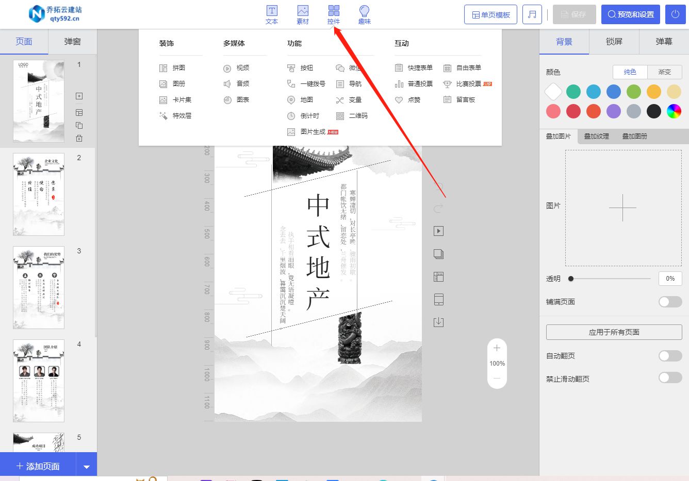Click 应用于所有页面 button

click(x=614, y=332)
